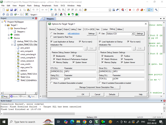Image resolution: width=166 pixels, height=125 pixels.
Task: Click the Save file toolbar icon
Action: click(11, 10)
